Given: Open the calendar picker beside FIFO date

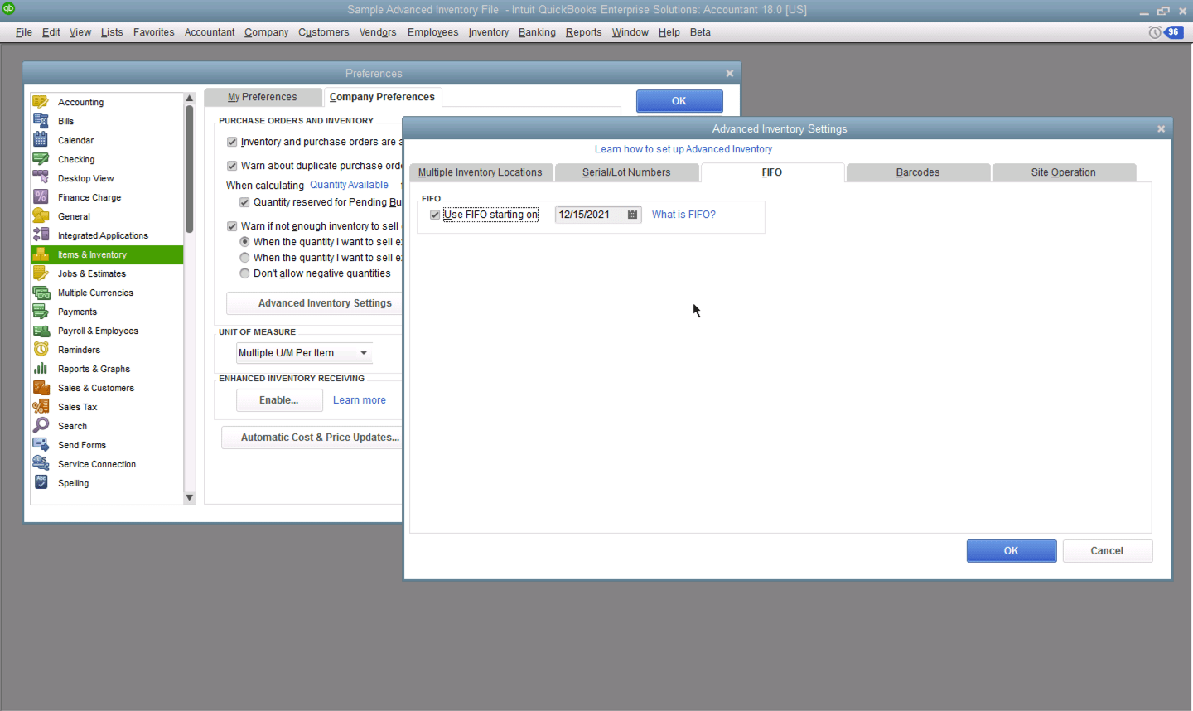Looking at the screenshot, I should pos(633,215).
